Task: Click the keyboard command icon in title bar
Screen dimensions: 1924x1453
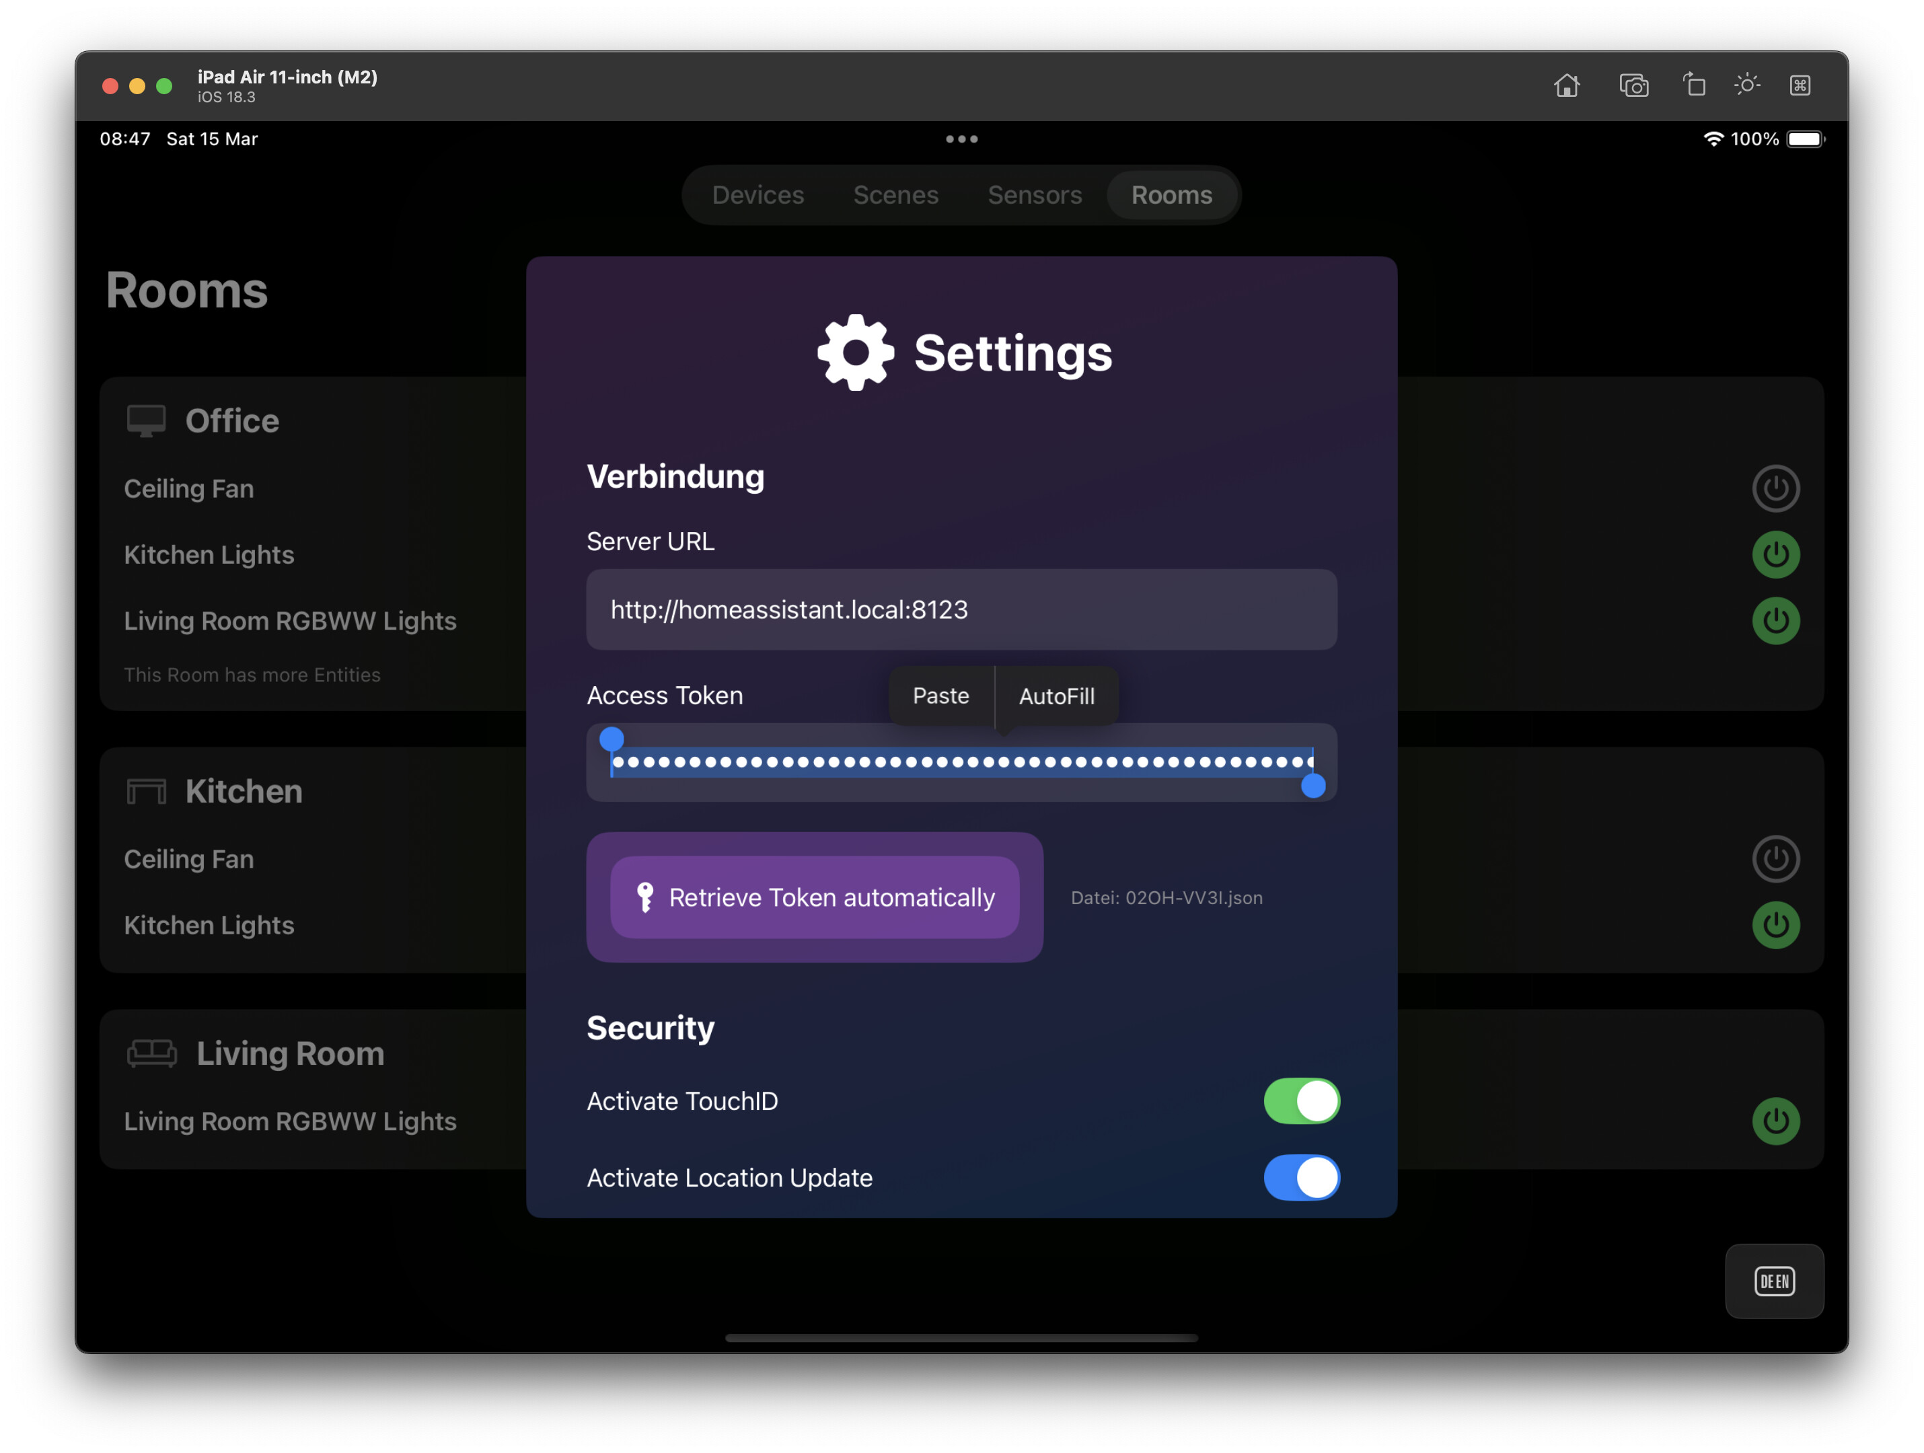Action: pyautogui.click(x=1800, y=85)
